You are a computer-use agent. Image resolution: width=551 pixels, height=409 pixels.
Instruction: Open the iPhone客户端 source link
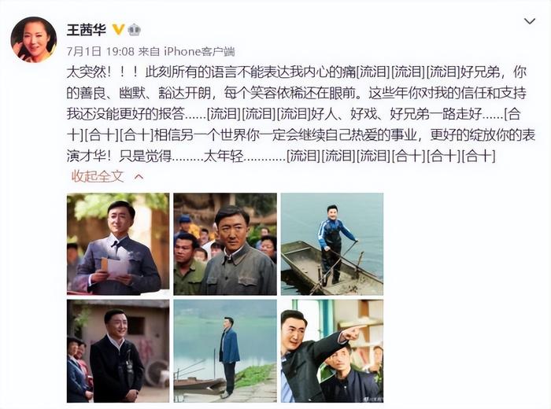click(x=199, y=52)
